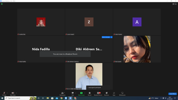The width and height of the screenshot is (178, 100).
Task: Open audio options arrow next to Unmute
Action: point(7,93)
